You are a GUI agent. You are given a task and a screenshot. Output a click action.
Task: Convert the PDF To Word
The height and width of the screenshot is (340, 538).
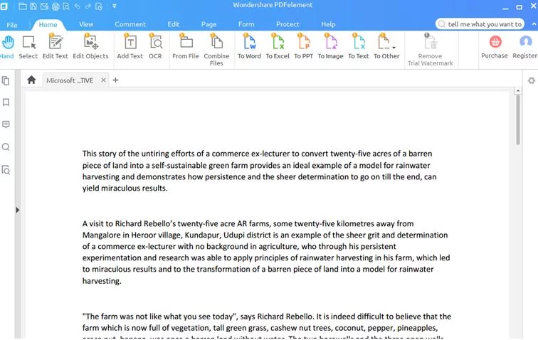click(x=249, y=46)
